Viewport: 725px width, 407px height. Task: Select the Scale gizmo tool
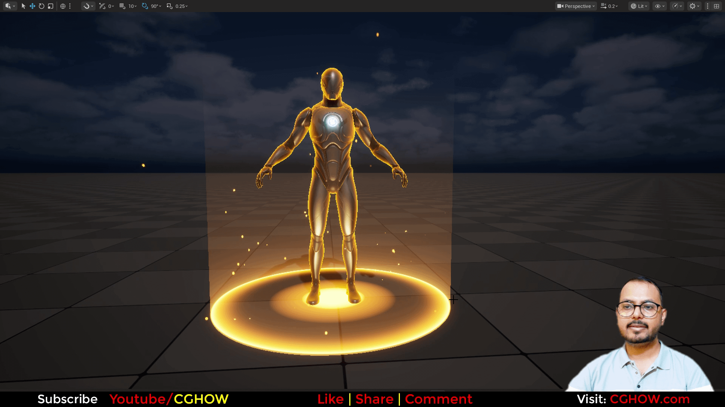coord(51,6)
